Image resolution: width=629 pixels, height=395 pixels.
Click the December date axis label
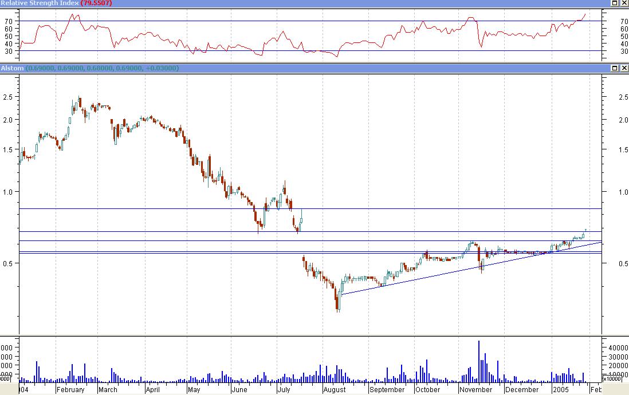[x=522, y=389]
